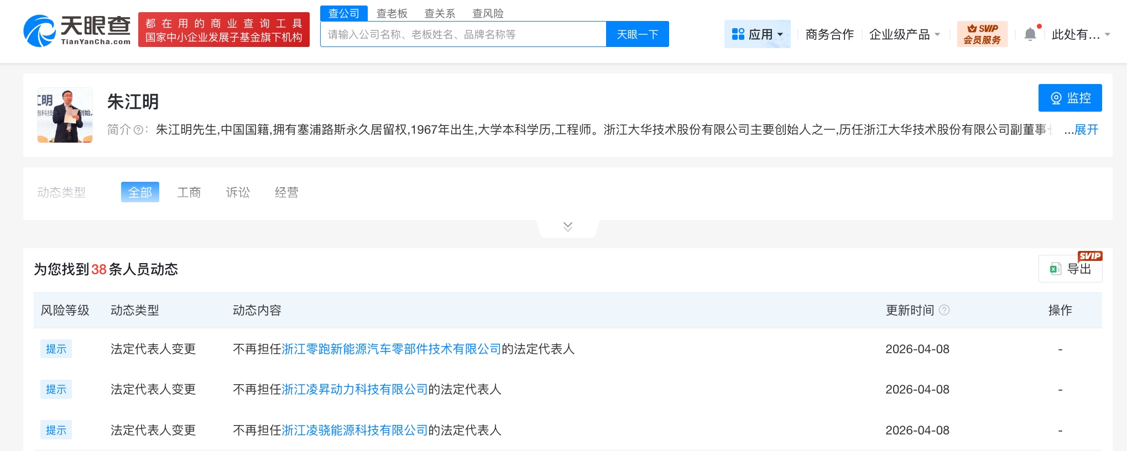
Task: Click the company name search input field
Action: click(x=463, y=34)
